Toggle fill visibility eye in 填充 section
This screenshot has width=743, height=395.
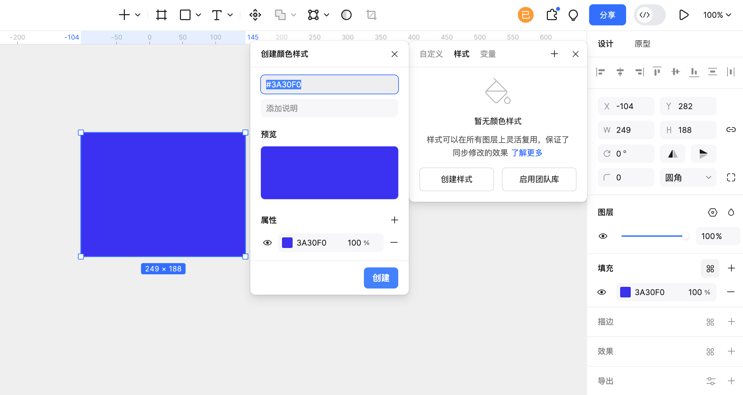click(602, 292)
